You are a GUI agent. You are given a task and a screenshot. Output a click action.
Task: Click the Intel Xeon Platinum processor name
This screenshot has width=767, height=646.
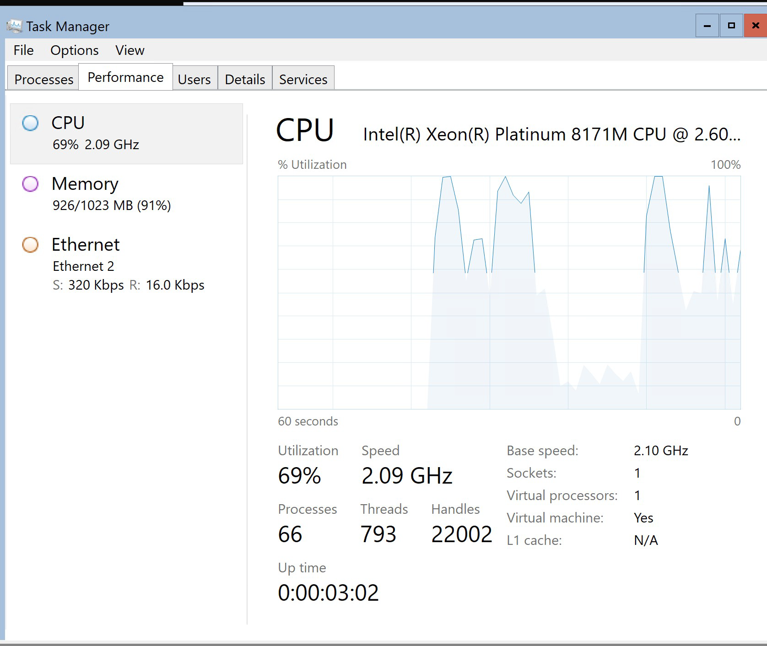click(551, 135)
